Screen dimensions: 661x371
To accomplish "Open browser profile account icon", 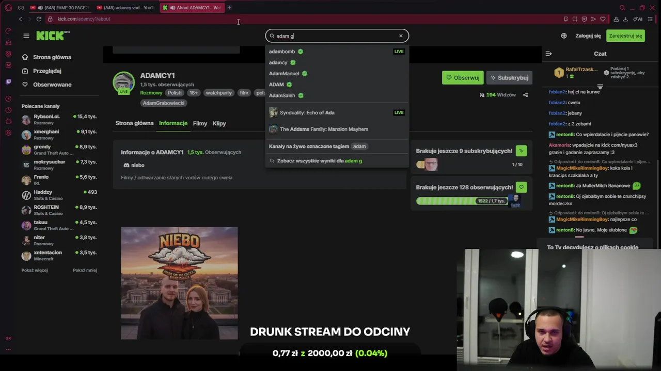I will tap(616, 19).
